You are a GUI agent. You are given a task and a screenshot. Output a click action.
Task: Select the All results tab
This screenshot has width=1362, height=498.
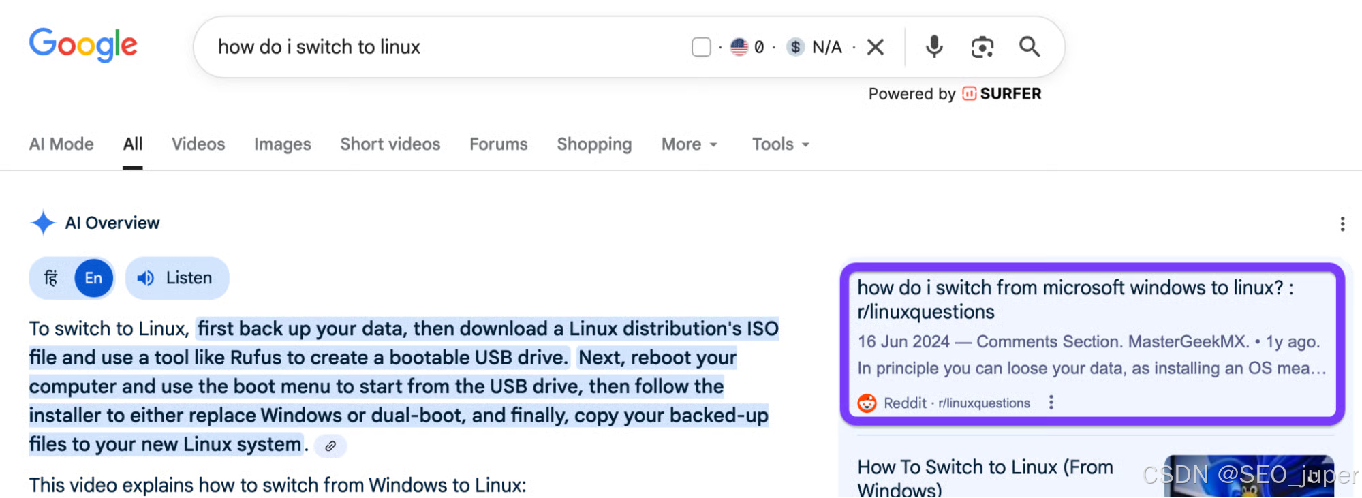(133, 144)
